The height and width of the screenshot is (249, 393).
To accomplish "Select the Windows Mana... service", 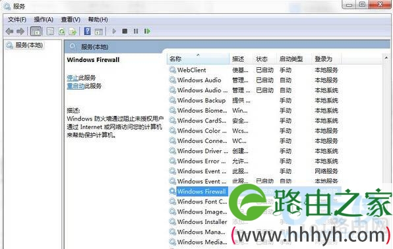I will click(x=201, y=232).
